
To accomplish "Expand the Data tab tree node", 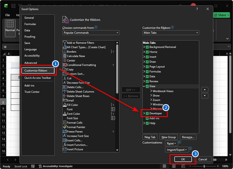I will (144, 76).
